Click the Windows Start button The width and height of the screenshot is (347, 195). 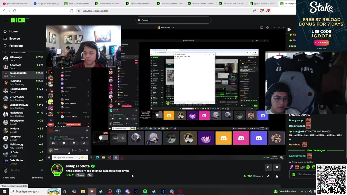tap(4, 191)
